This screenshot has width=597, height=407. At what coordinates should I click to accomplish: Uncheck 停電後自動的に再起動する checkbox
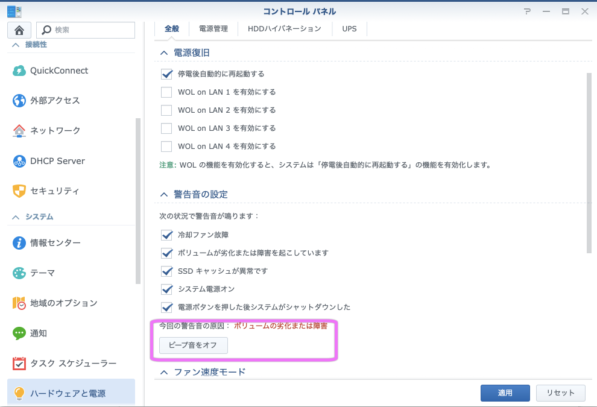click(x=167, y=74)
